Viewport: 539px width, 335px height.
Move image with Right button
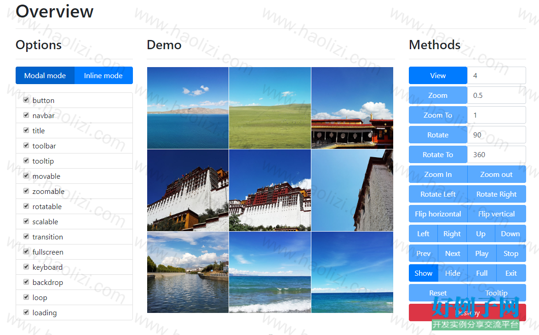(x=452, y=233)
